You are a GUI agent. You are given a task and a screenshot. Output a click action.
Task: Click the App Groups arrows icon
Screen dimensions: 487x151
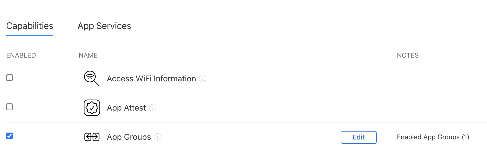(x=92, y=137)
